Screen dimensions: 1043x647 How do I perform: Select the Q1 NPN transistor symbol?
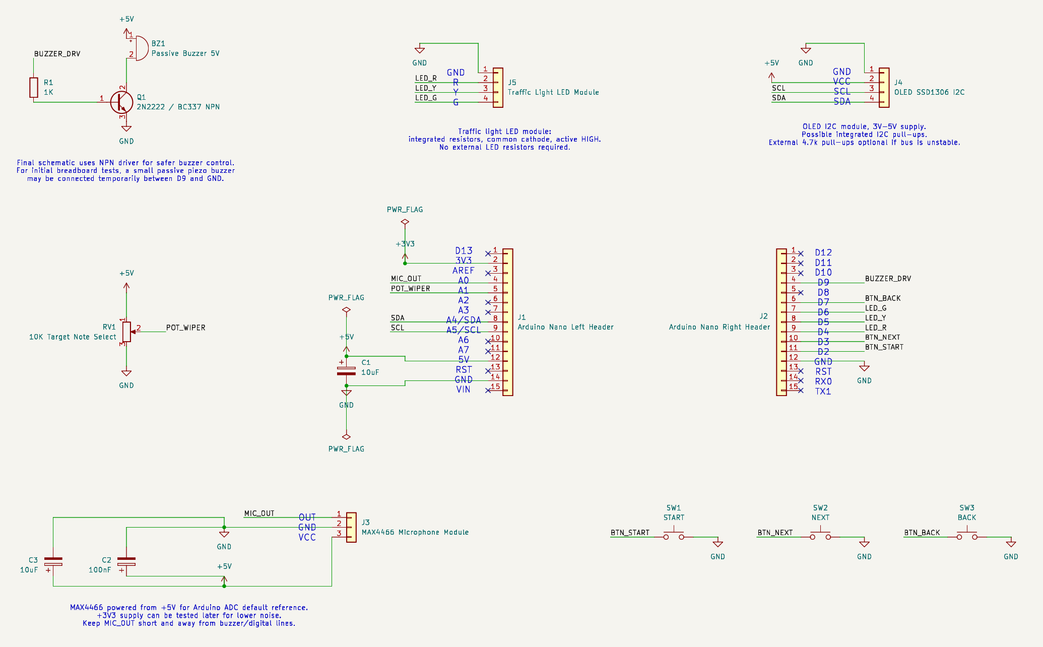click(121, 102)
